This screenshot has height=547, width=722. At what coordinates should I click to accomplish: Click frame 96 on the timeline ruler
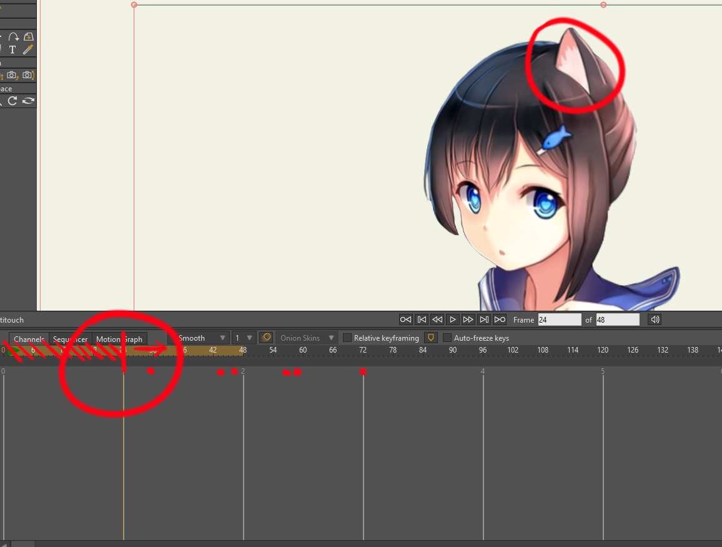483,350
